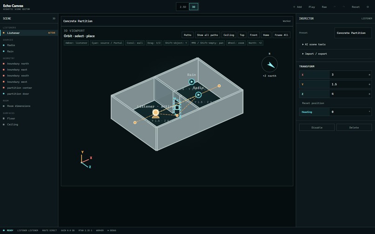Image resolution: width=375 pixels, height=234 pixels.
Task: Toggle Ceiling visibility
Action: 229,35
